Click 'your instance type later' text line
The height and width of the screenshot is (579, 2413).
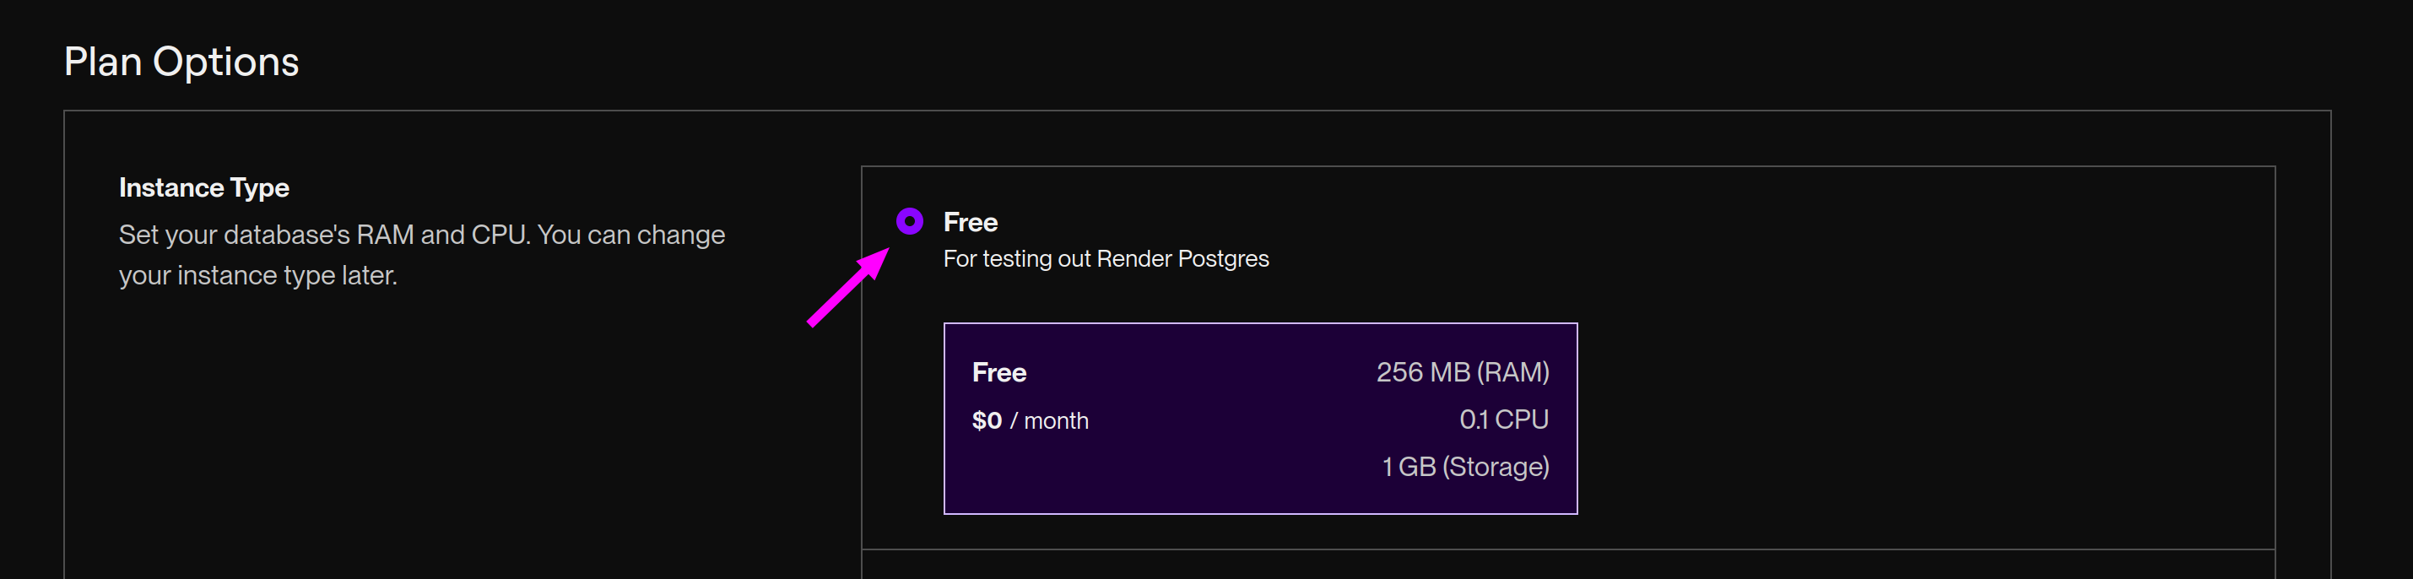257,276
